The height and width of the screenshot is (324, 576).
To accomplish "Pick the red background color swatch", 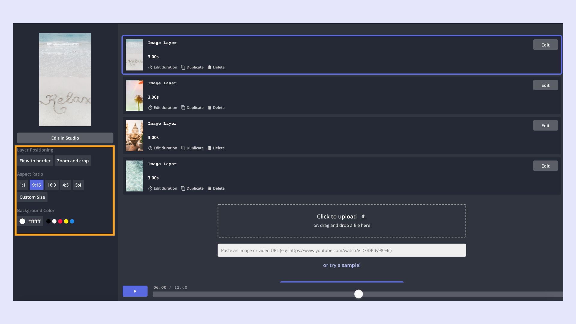I will click(x=60, y=221).
